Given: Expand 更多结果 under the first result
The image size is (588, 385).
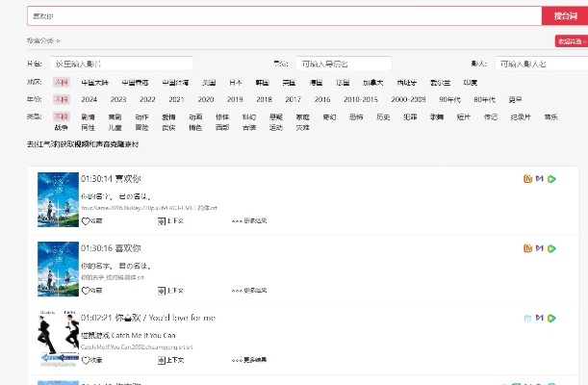Looking at the screenshot, I should (x=248, y=221).
